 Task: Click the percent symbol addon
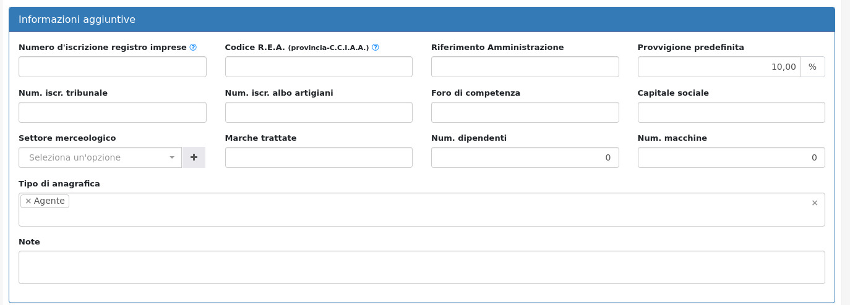(812, 67)
